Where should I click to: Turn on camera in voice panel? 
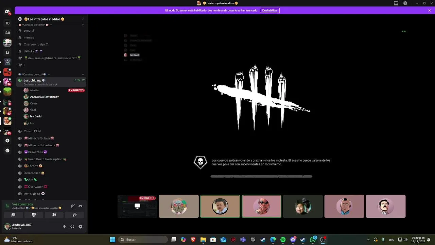coord(13,215)
